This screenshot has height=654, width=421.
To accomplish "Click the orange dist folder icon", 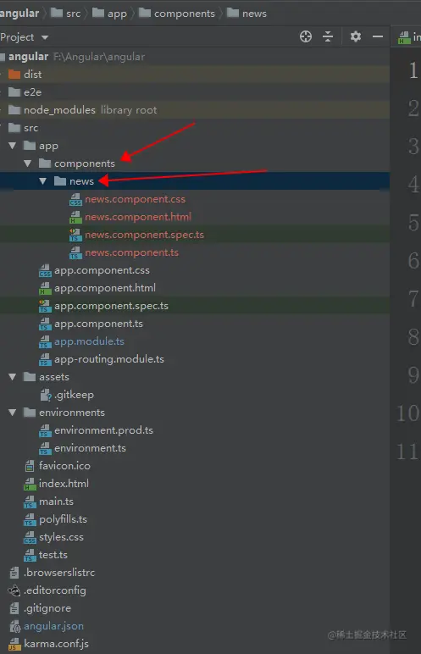I will coord(14,75).
